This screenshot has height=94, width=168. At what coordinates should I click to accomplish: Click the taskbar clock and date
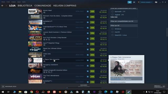157,92
